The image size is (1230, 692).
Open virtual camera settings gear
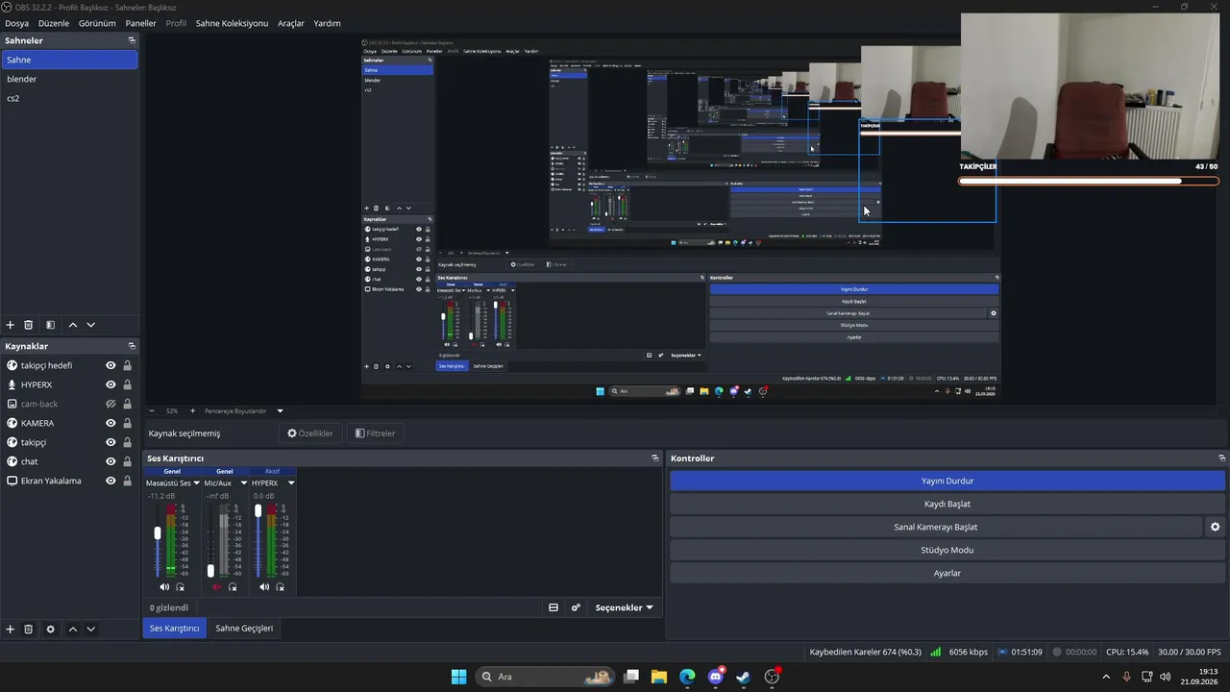pyautogui.click(x=1215, y=527)
